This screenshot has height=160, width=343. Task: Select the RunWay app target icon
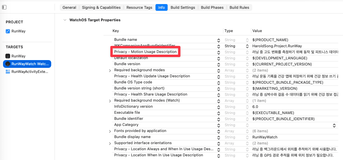pyautogui.click(x=8, y=56)
